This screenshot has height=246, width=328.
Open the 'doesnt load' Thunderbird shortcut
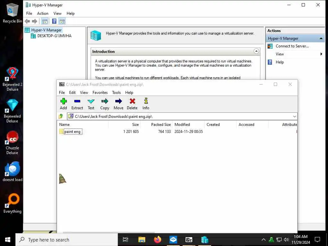(x=12, y=172)
